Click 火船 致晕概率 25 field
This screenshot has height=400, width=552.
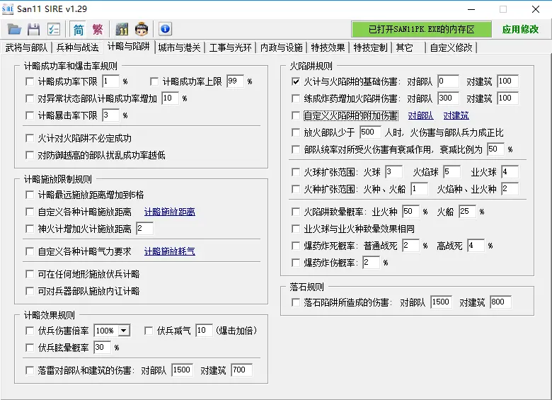pyautogui.click(x=468, y=212)
